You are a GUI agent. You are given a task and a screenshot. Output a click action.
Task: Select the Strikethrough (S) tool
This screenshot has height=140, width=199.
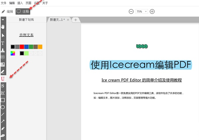(3, 86)
